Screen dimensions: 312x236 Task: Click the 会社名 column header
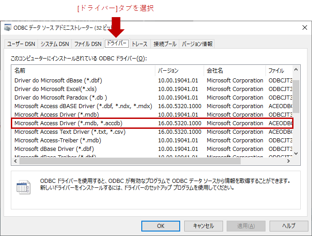click(235, 71)
